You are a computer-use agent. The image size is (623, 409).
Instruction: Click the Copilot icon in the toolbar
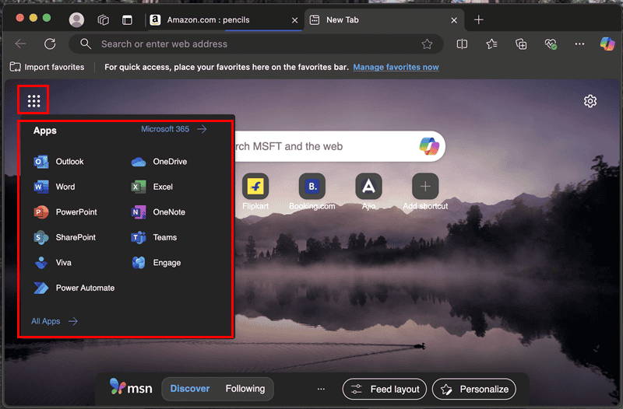coord(607,44)
